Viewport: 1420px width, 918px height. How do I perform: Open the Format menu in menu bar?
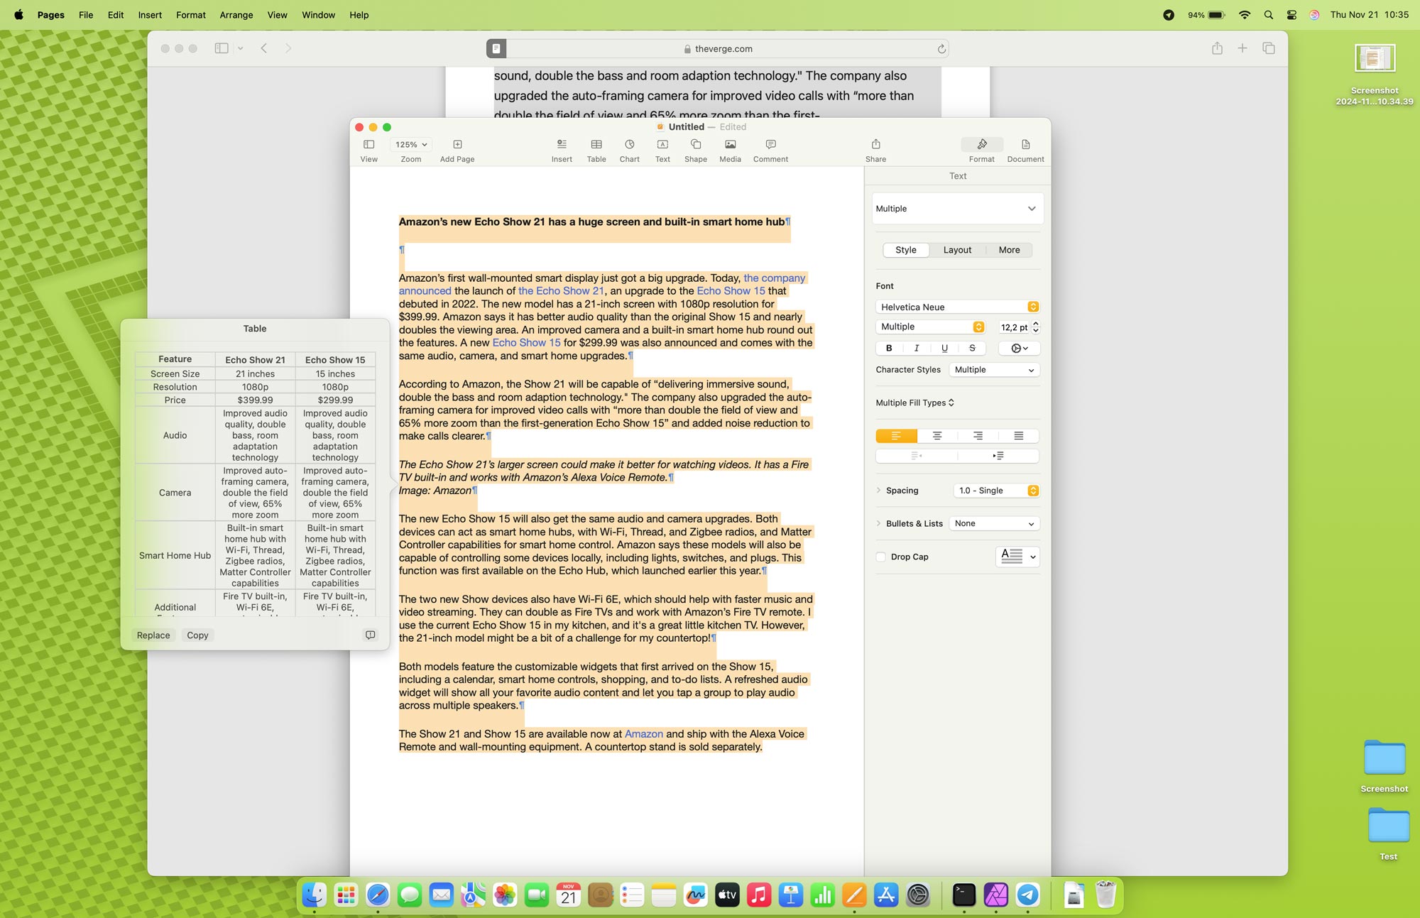pos(190,15)
